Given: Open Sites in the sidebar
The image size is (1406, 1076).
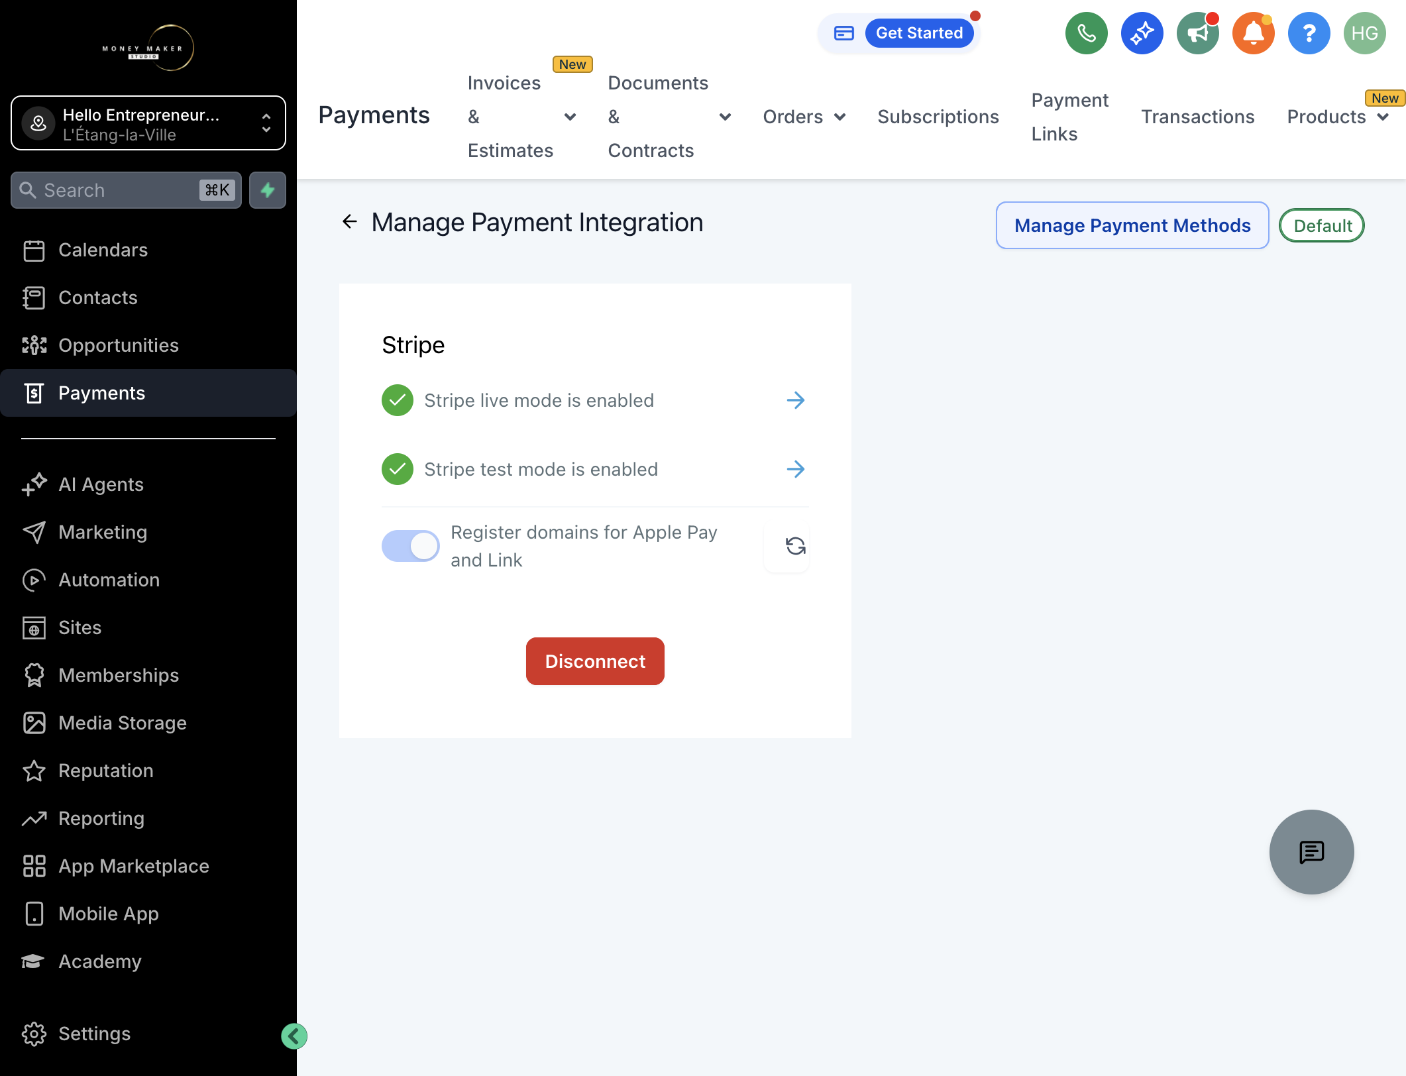Looking at the screenshot, I should (x=148, y=627).
